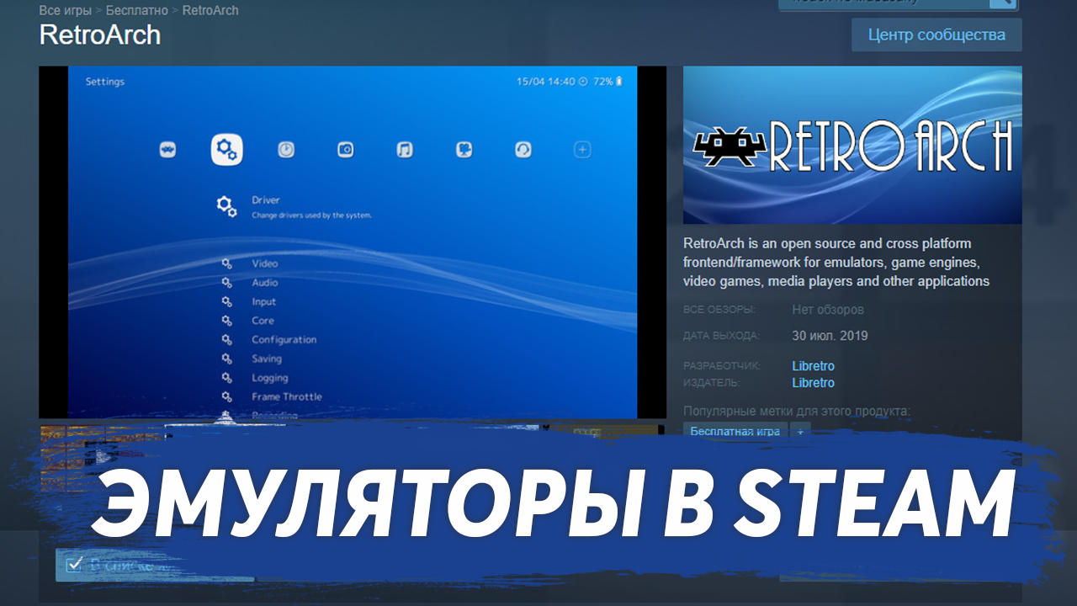Click the gear icon next to Audio

pyautogui.click(x=226, y=283)
